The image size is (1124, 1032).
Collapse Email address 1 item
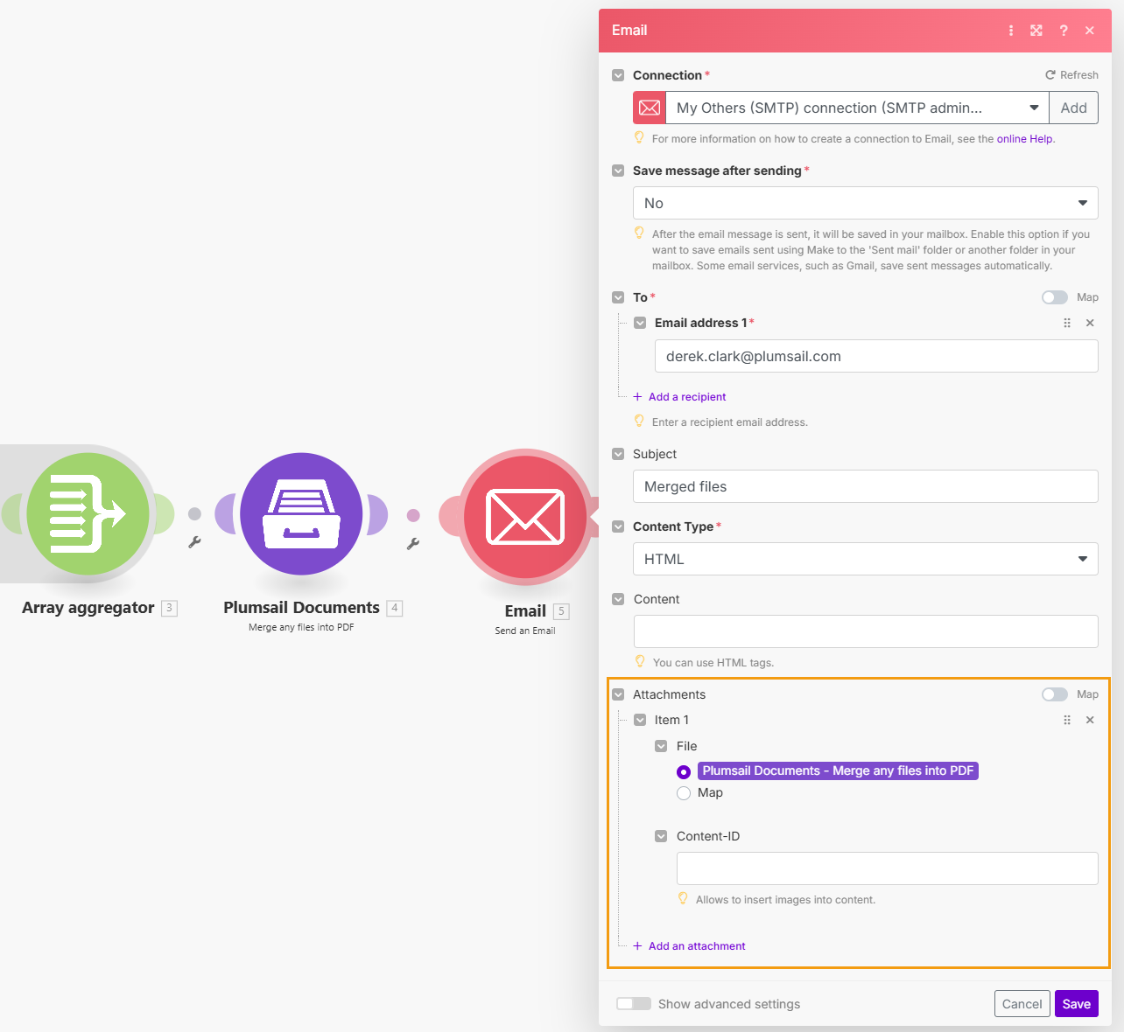coord(640,323)
